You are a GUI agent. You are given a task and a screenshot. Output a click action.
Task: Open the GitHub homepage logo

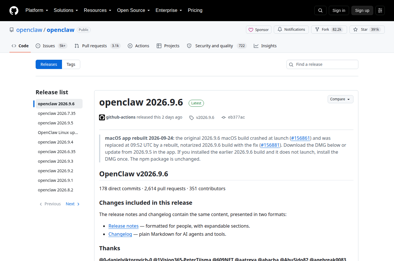coord(14,10)
